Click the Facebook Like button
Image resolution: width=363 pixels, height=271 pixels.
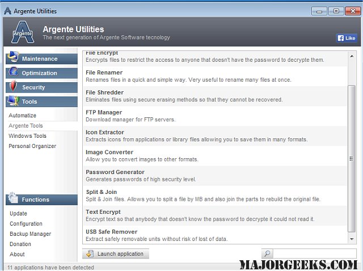[x=347, y=38]
